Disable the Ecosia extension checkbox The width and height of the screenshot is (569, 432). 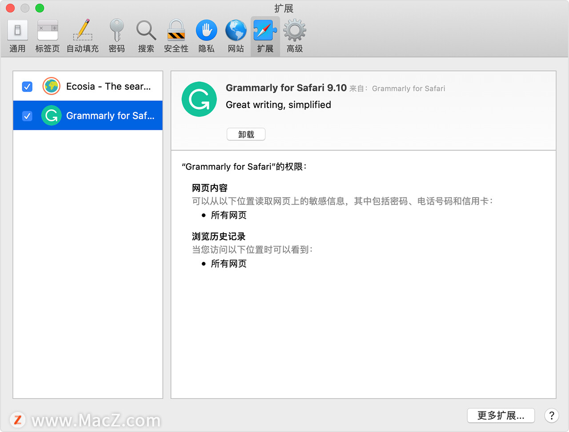[27, 86]
